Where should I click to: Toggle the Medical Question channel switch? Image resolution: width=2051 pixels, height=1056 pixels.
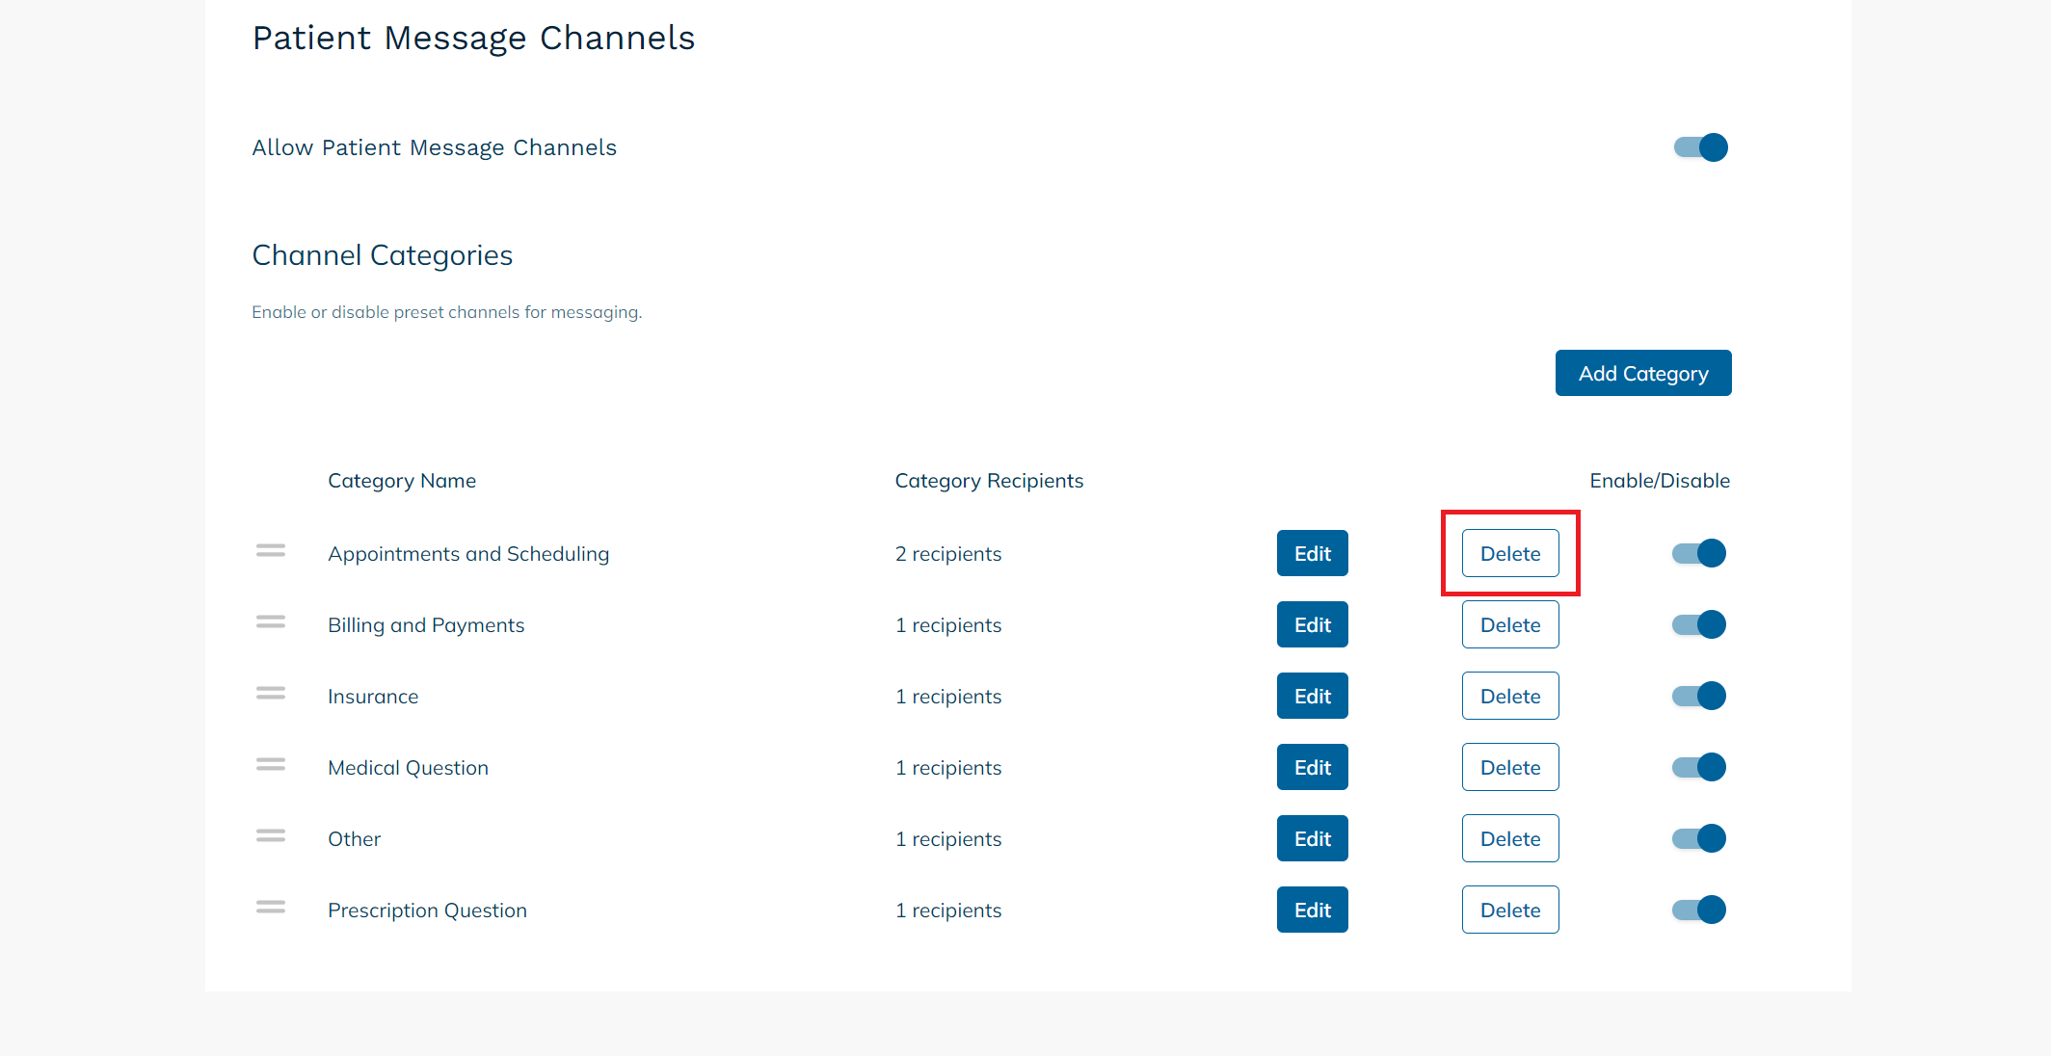point(1699,767)
